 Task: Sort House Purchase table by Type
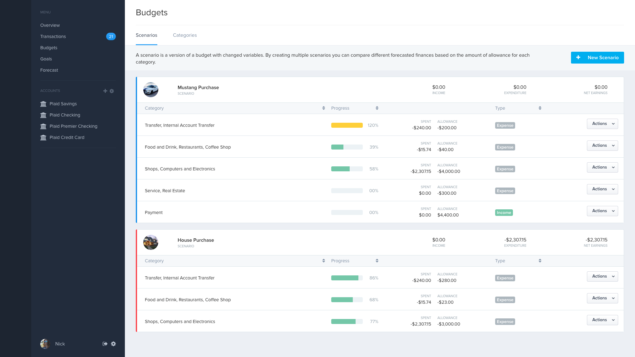(540, 261)
